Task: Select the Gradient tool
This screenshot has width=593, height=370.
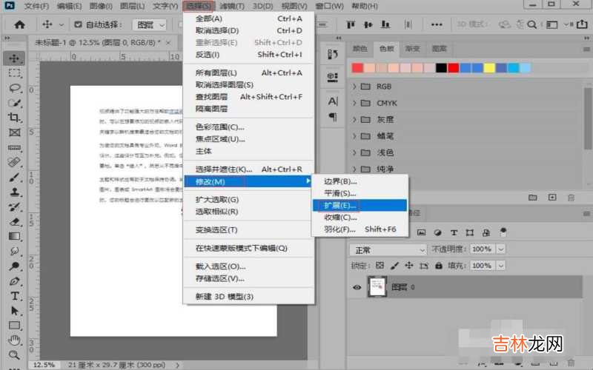Action: click(x=14, y=236)
